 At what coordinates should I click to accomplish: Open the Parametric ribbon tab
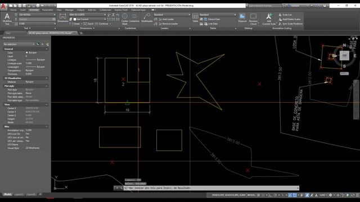[x=47, y=10]
